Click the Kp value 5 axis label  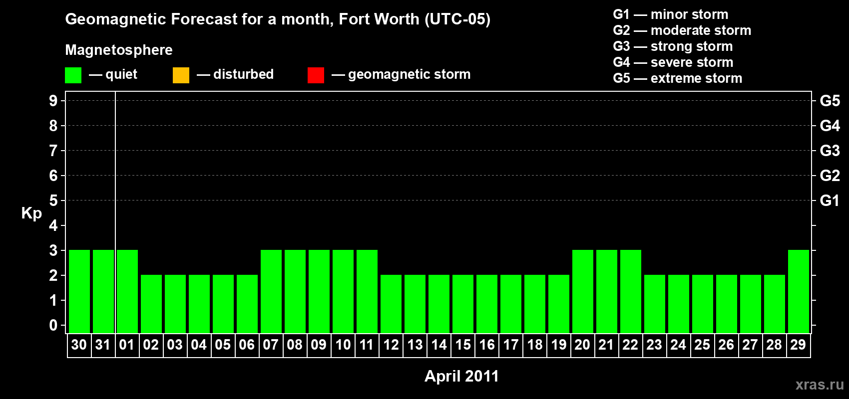tap(53, 200)
